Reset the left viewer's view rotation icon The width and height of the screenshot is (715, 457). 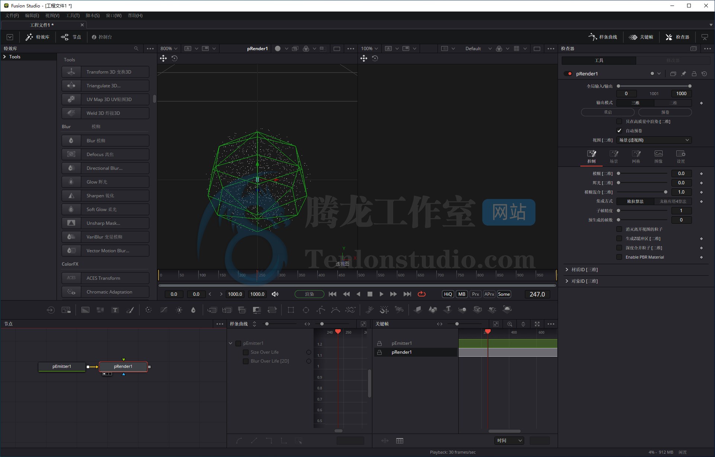[x=174, y=58]
